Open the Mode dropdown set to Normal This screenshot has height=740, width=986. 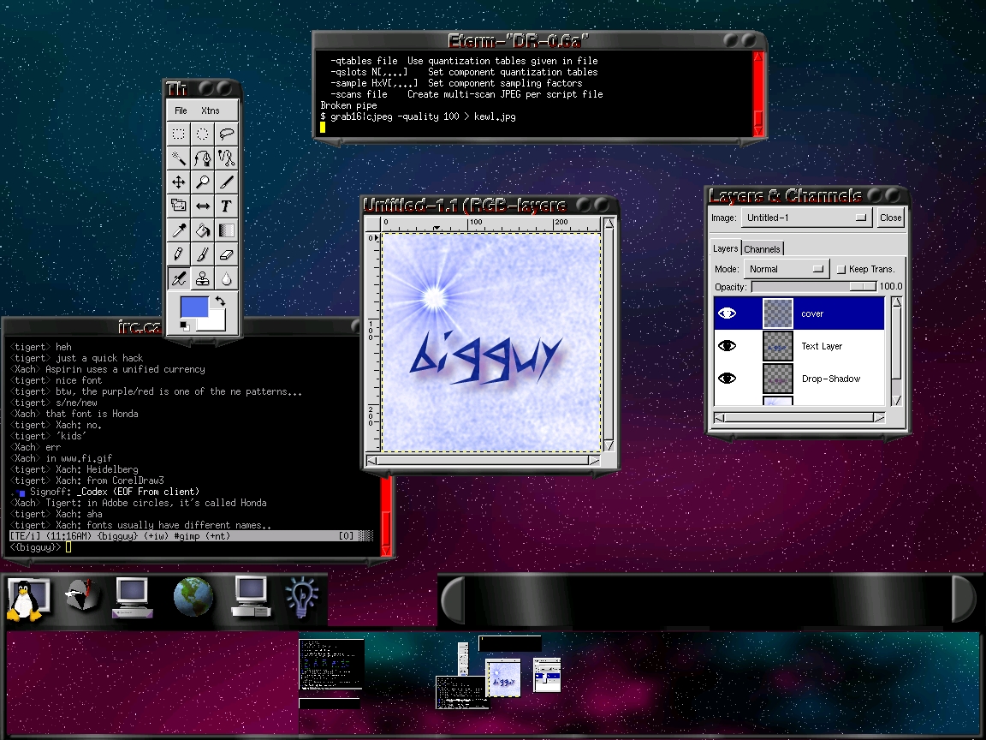[x=787, y=269]
